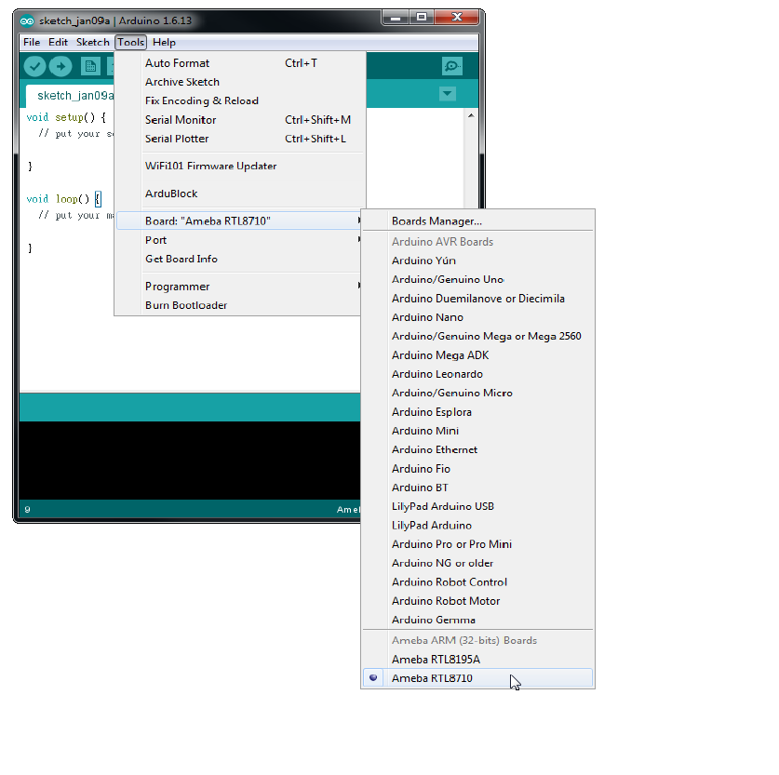Click editor scrollbar up arrow
The image size is (779, 775).
pyautogui.click(x=471, y=115)
